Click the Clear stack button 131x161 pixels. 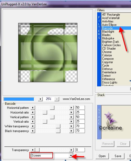click(x=123, y=144)
